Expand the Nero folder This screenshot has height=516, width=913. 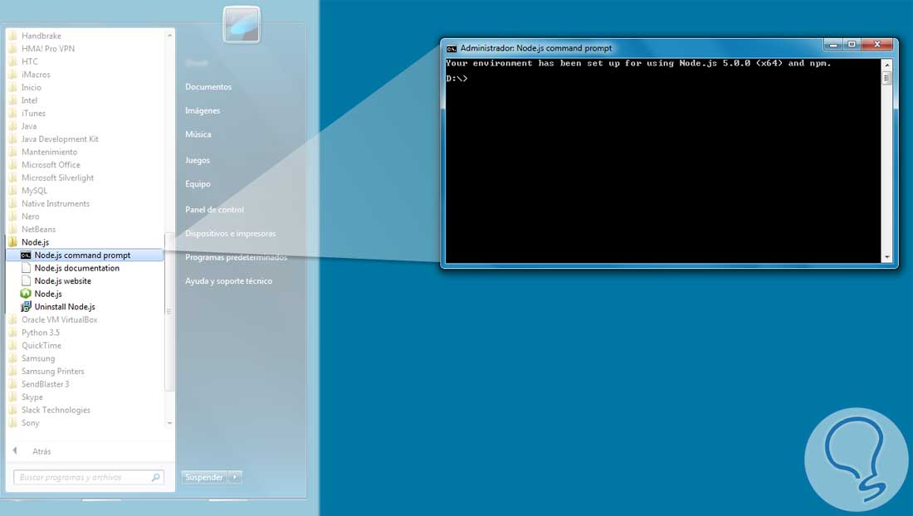click(x=30, y=217)
